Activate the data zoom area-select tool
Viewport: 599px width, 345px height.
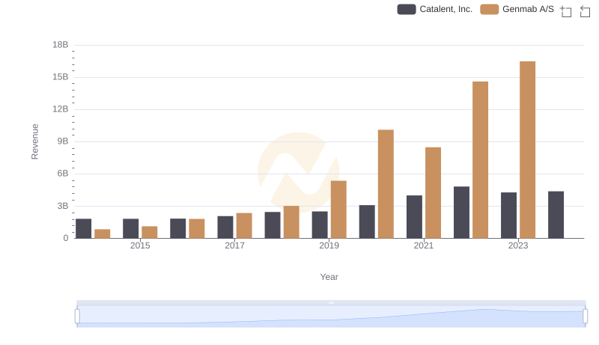[566, 11]
